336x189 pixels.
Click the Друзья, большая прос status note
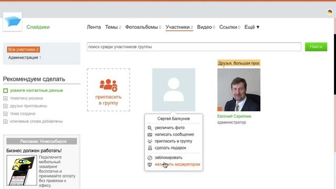coord(239,63)
